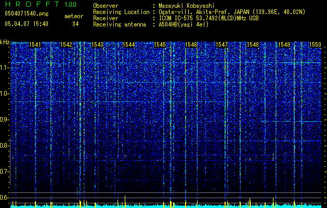This screenshot has width=327, height=208.
Task: Click Ogata-vill. Akita-Pref. JAPAN location text
Action: [x=232, y=12]
